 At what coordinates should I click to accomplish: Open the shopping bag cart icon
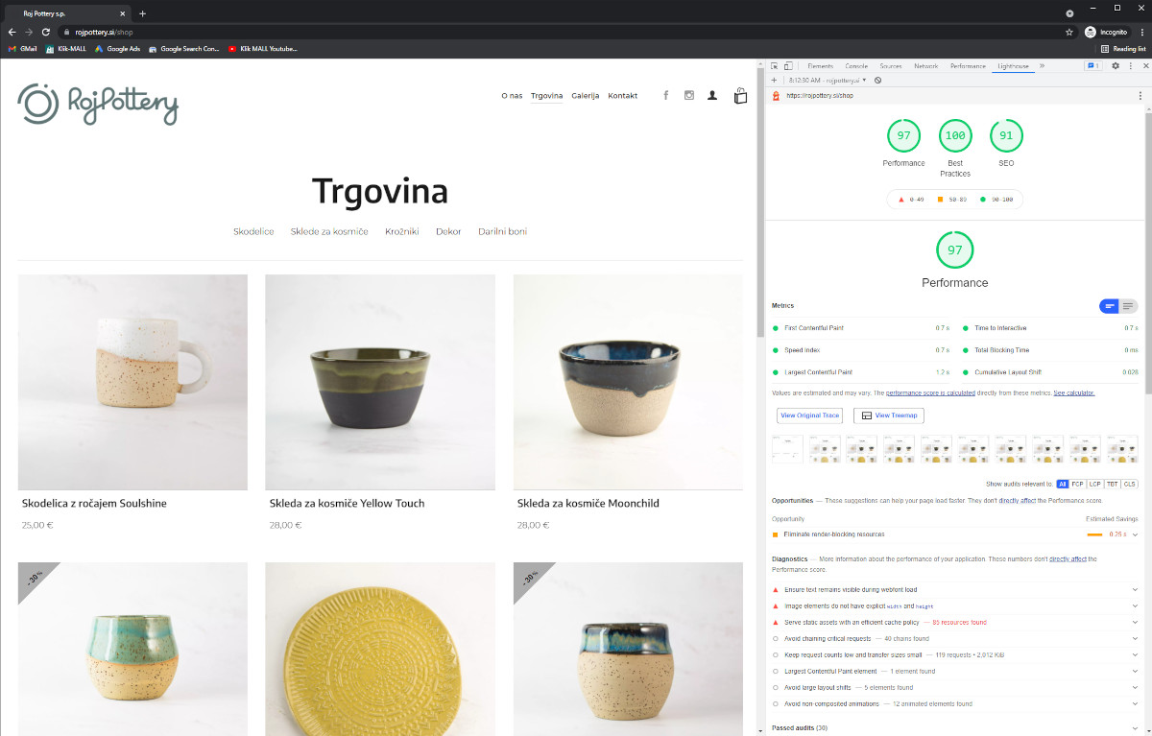coord(740,95)
